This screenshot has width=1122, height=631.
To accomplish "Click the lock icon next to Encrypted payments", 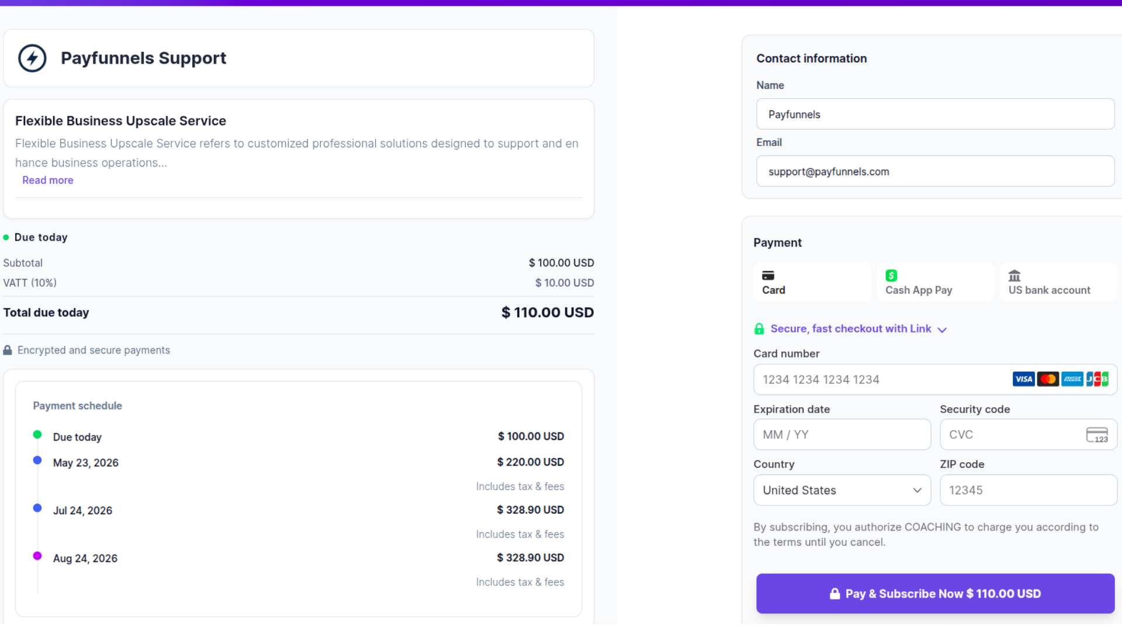I will [8, 350].
